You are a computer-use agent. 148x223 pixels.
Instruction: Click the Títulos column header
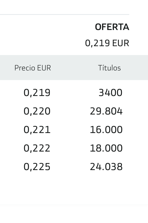click(x=109, y=68)
